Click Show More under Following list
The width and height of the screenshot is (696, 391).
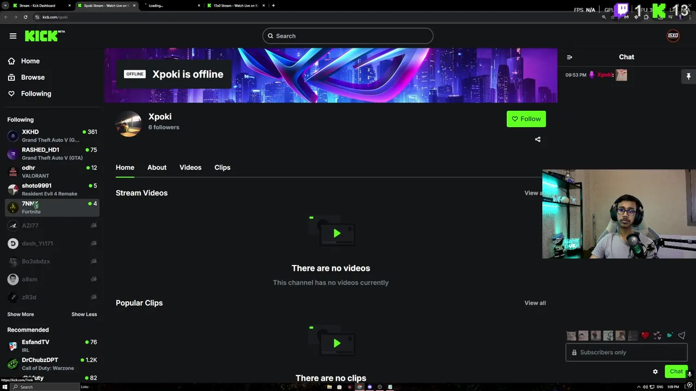click(x=21, y=314)
